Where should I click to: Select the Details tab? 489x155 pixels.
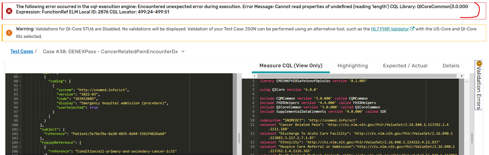pyautogui.click(x=451, y=66)
